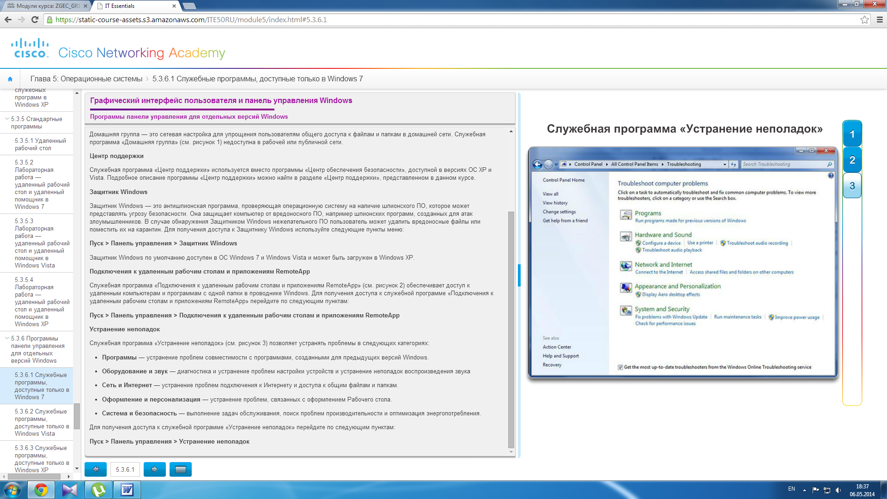Click breadcrumb Глава 5: Операционные системы
Image resolution: width=887 pixels, height=499 pixels.
click(x=86, y=79)
